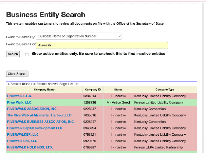This screenshot has height=155, width=206.
Task: Click the Search For input field
Action: [102, 45]
